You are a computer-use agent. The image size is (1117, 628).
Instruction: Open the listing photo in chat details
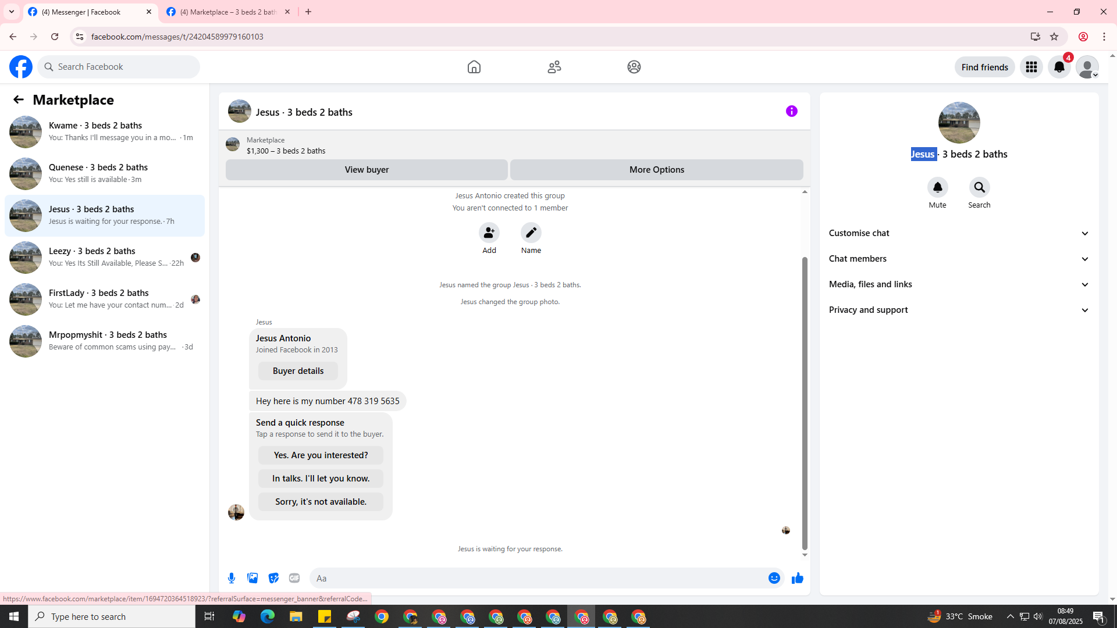click(959, 123)
